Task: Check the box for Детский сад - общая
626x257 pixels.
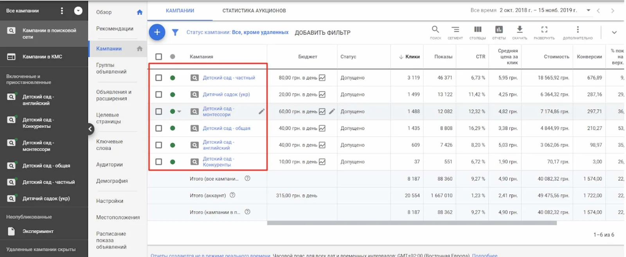Action: tap(158, 128)
